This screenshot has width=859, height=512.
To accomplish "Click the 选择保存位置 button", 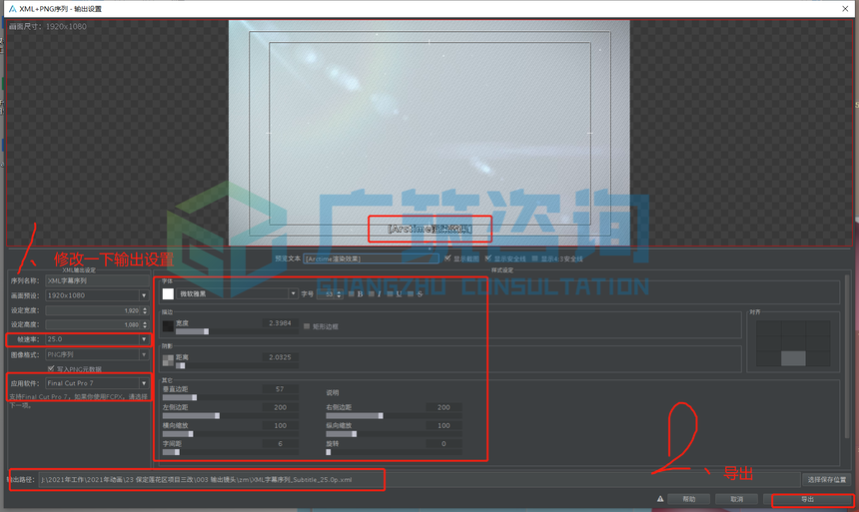I will pyautogui.click(x=827, y=480).
